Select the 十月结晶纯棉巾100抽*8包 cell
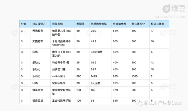This screenshot has width=188, height=111. tap(63, 43)
